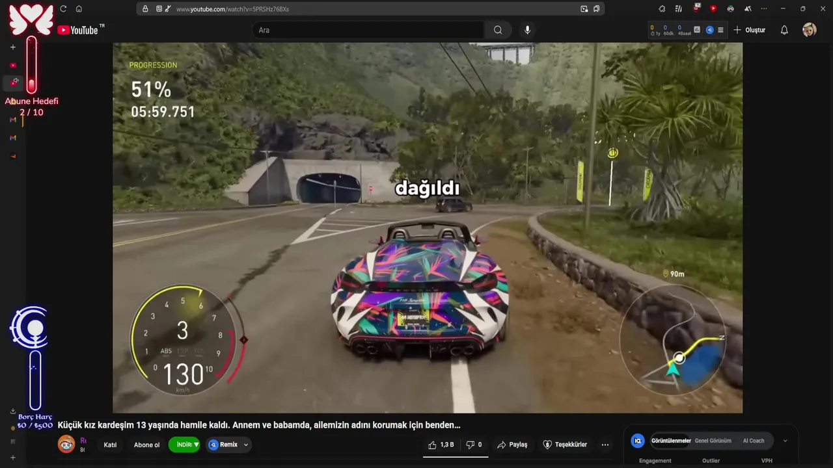Click the Katıl join button
The height and width of the screenshot is (468, 833).
point(110,445)
